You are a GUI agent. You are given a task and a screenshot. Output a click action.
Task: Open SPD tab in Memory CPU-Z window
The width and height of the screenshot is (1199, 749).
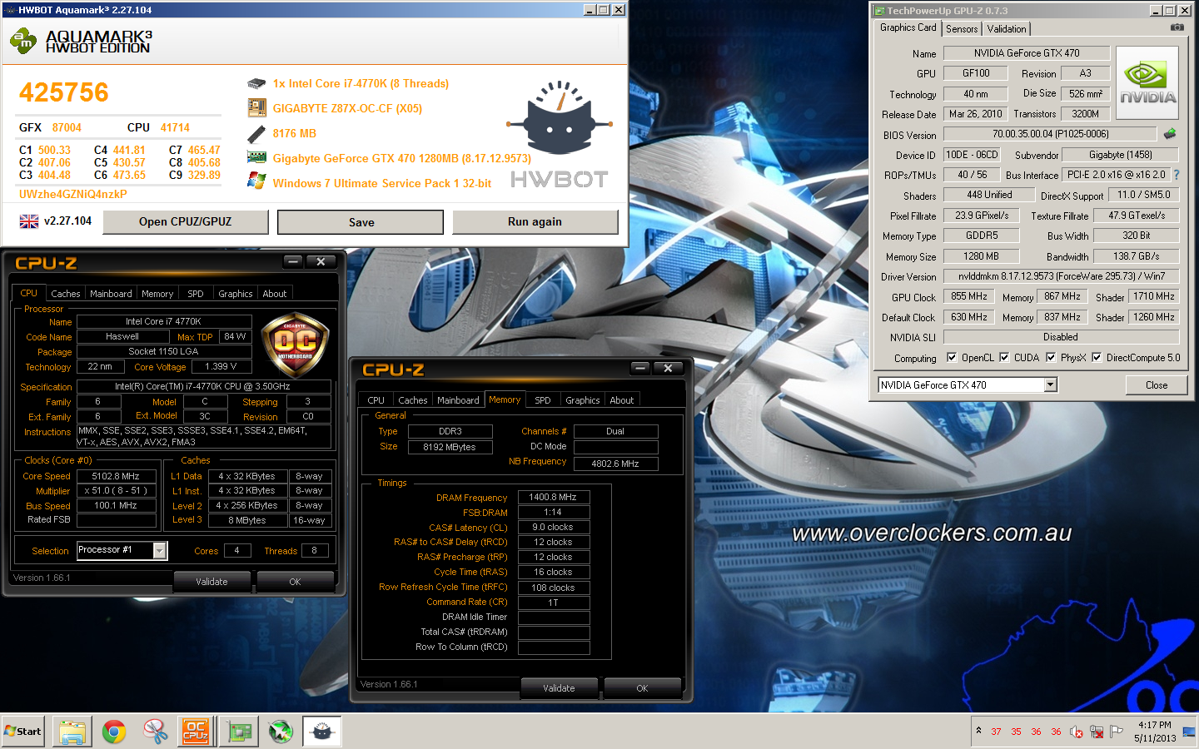542,400
